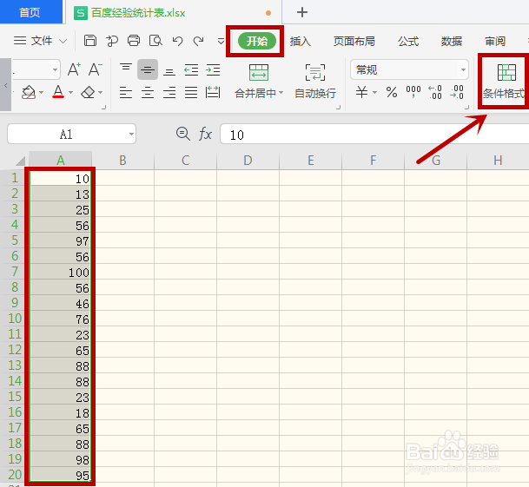Click distributed alignment icon
The width and height of the screenshot is (529, 487).
(x=213, y=92)
